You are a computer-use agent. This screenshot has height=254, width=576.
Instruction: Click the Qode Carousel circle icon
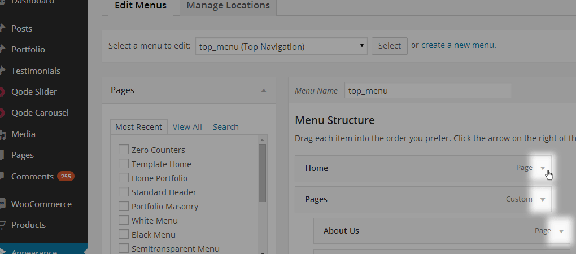tap(2, 113)
